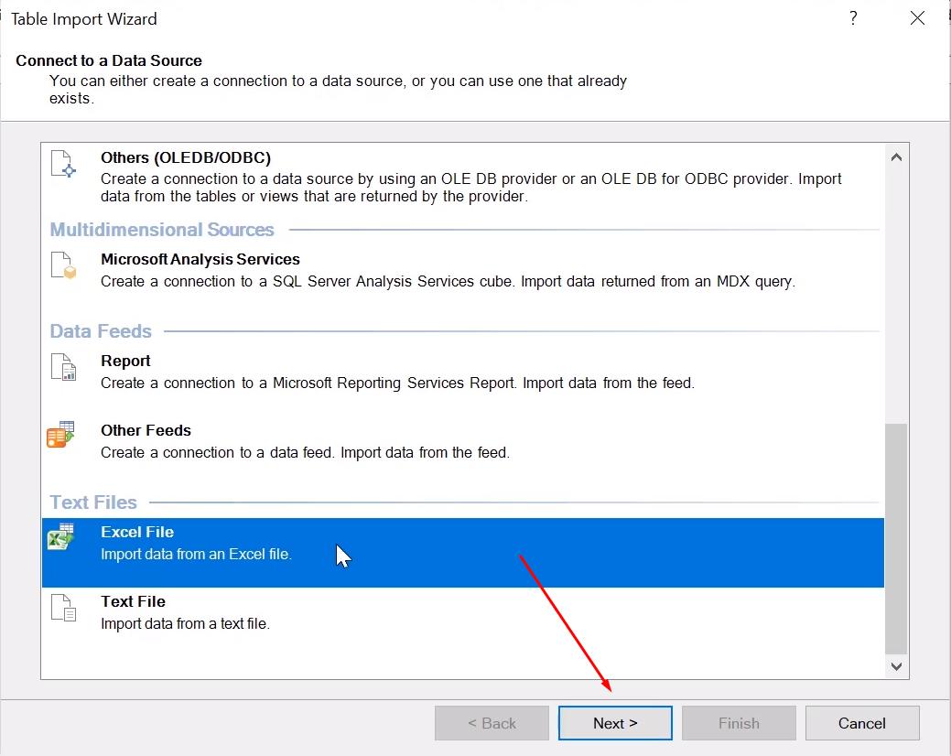Image resolution: width=951 pixels, height=756 pixels.
Task: Click the disabled Finish button
Action: (x=738, y=722)
